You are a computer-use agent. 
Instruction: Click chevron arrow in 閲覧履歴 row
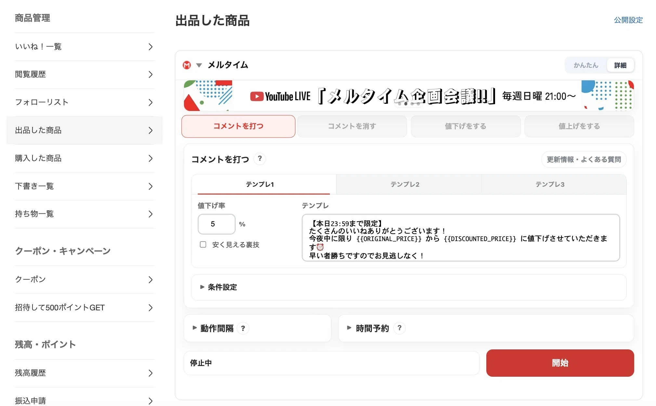[x=150, y=74]
